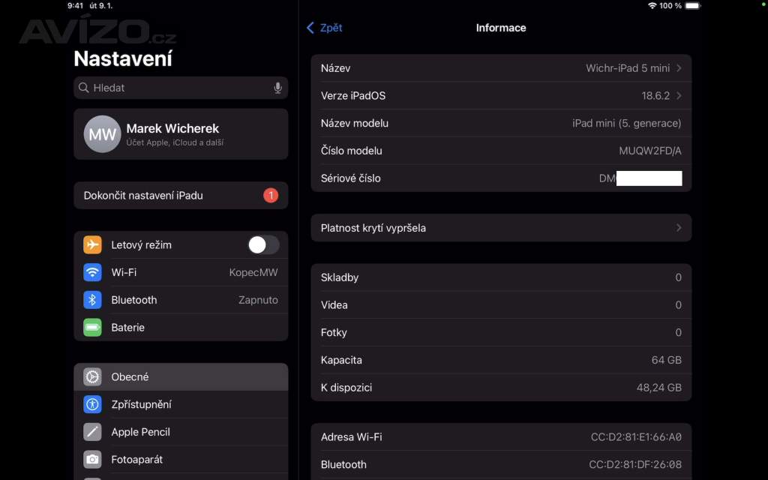
Task: Tap the KopecMW network name
Action: [x=253, y=272]
